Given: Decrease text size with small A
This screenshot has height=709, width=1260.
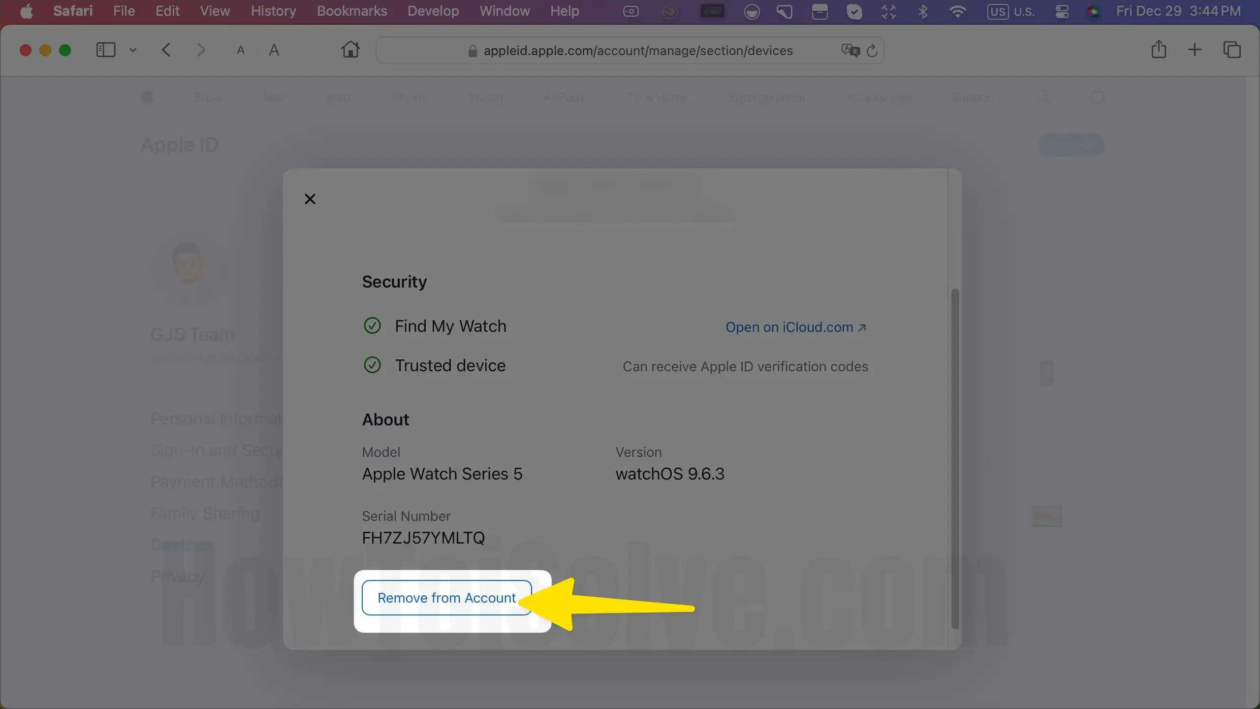Looking at the screenshot, I should pos(241,50).
